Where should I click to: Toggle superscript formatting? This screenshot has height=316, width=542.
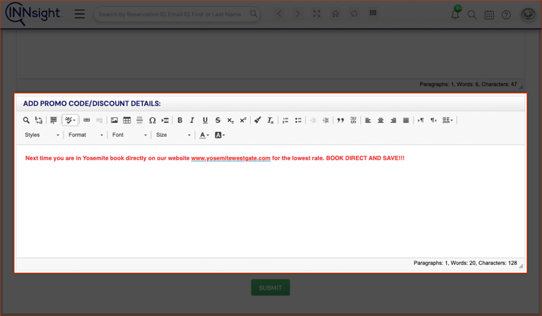tap(243, 120)
